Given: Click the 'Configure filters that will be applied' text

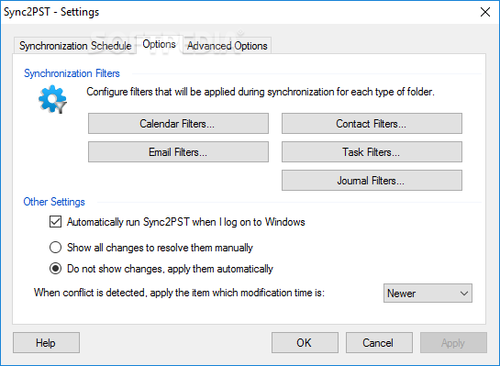Looking at the screenshot, I should point(261,92).
